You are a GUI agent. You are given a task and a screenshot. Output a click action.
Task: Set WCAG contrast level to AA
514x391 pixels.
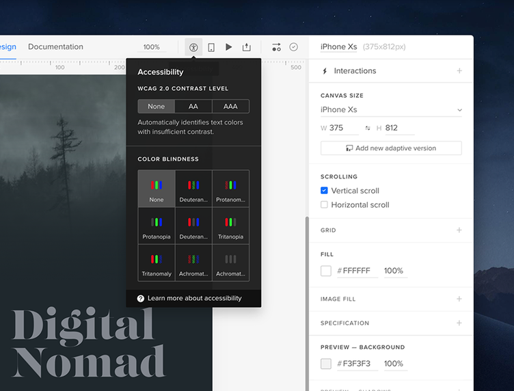[193, 106]
